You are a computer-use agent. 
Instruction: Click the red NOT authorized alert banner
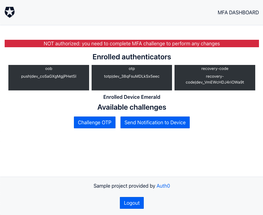[132, 43]
